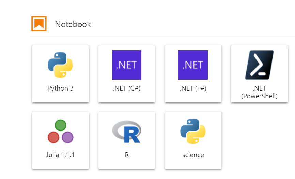Click the 'Python 3' label text
This screenshot has height=179, width=295.
pos(60,88)
